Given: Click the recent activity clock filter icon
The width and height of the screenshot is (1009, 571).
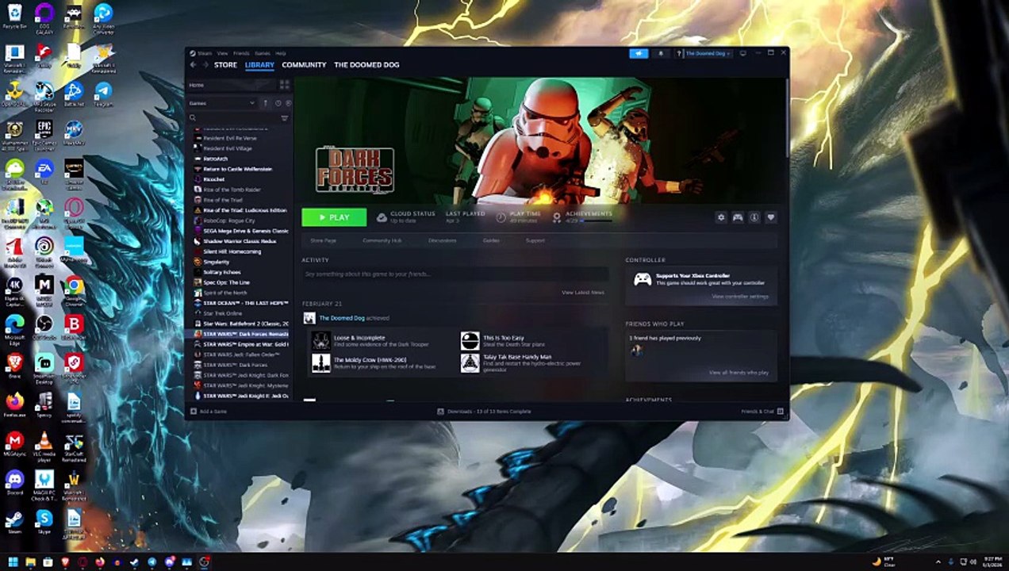Looking at the screenshot, I should click(278, 103).
